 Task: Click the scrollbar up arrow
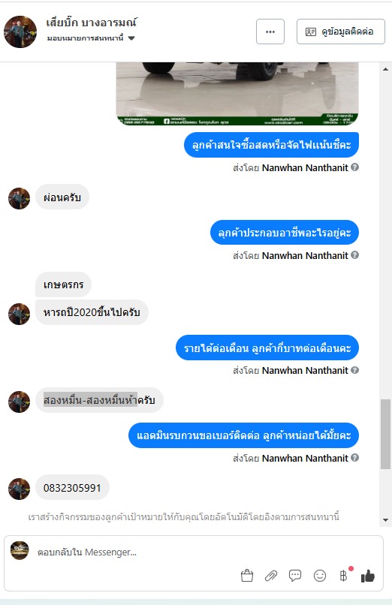click(385, 70)
